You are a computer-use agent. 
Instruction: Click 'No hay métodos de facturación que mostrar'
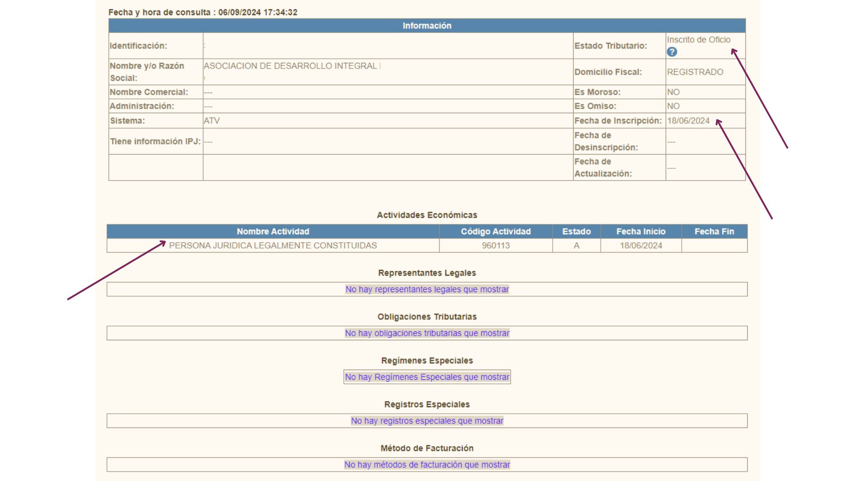point(427,465)
